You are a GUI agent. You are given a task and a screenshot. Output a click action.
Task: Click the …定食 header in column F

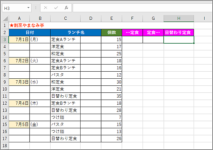click(132, 33)
